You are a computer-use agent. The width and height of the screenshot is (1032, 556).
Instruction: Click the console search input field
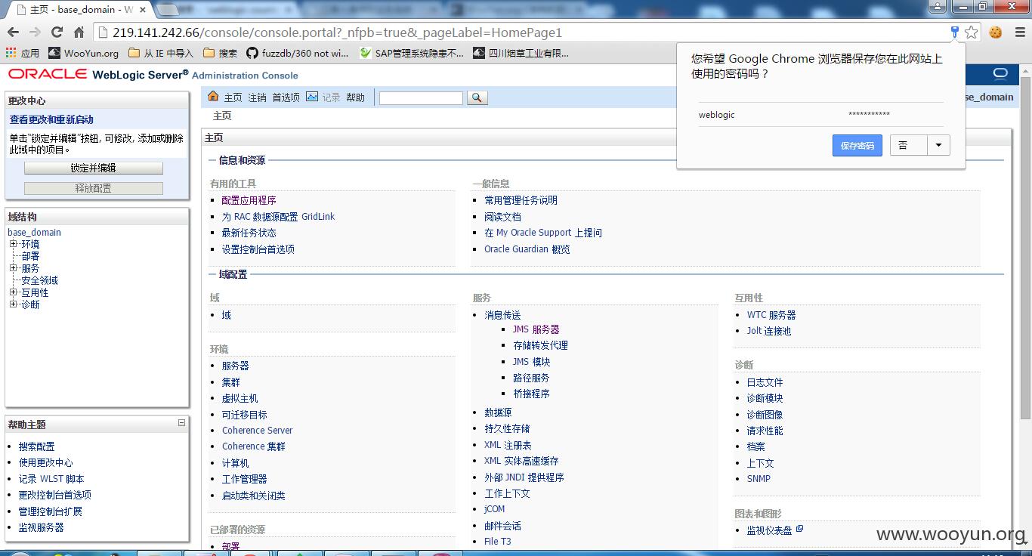tap(421, 98)
